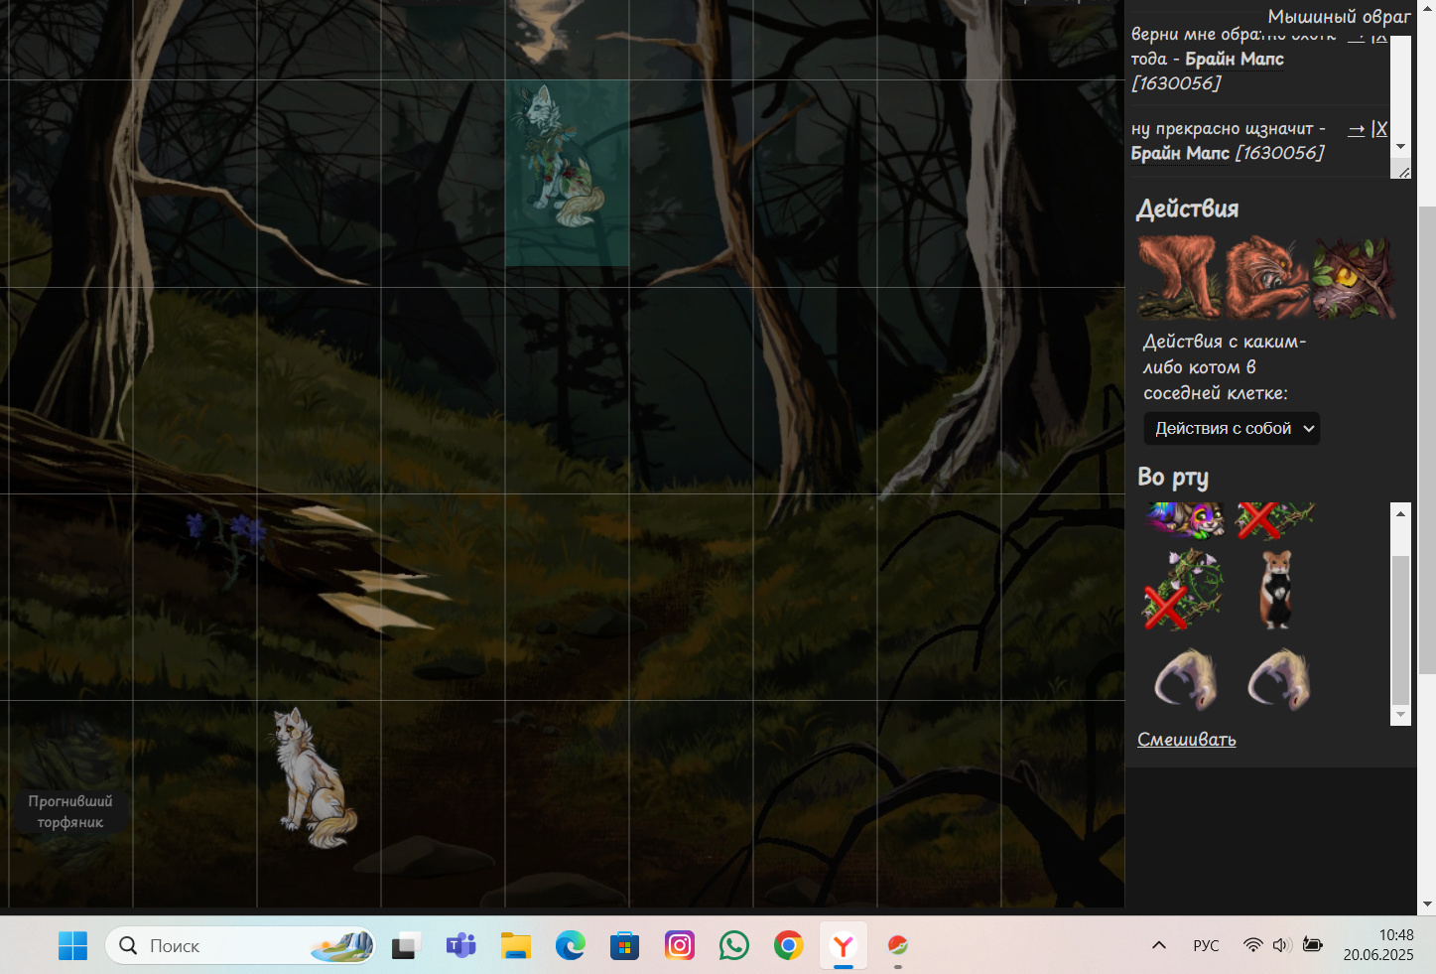
Task: Open clock and calendar 10:48
Action: pyautogui.click(x=1378, y=945)
